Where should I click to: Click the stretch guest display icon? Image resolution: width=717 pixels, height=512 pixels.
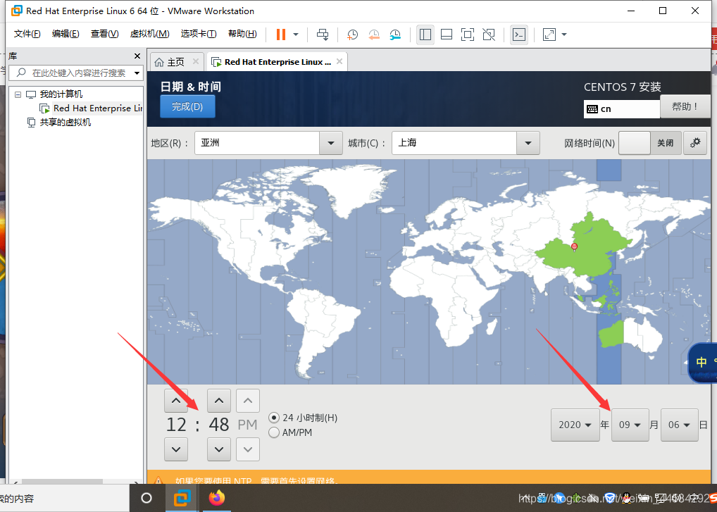click(549, 35)
